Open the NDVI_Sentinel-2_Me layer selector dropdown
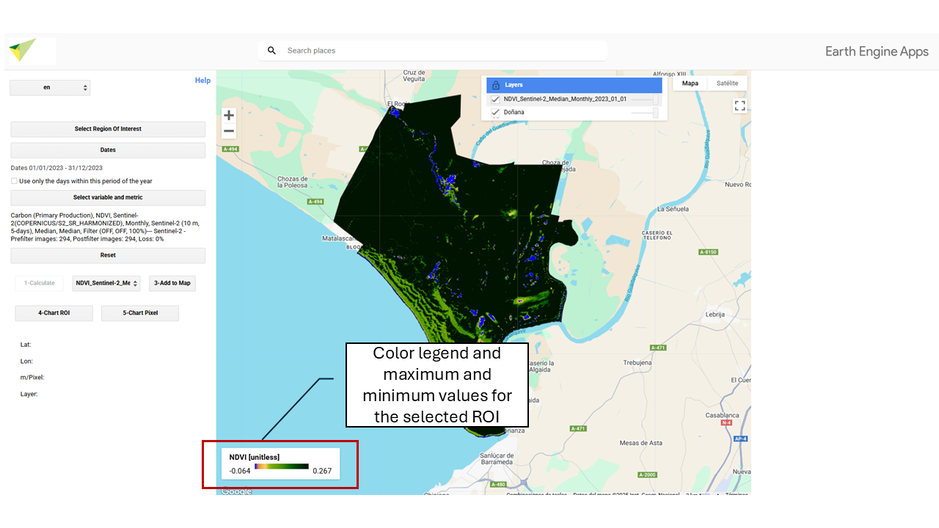Viewport: 939px width, 528px height. (106, 283)
